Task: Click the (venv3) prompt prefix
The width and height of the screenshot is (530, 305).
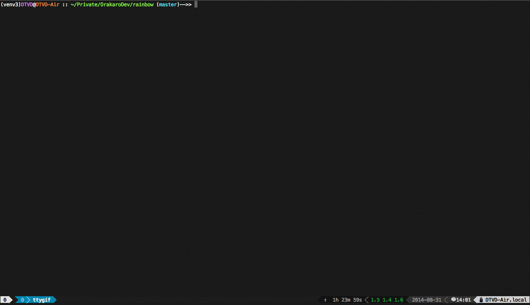Action: [10, 5]
